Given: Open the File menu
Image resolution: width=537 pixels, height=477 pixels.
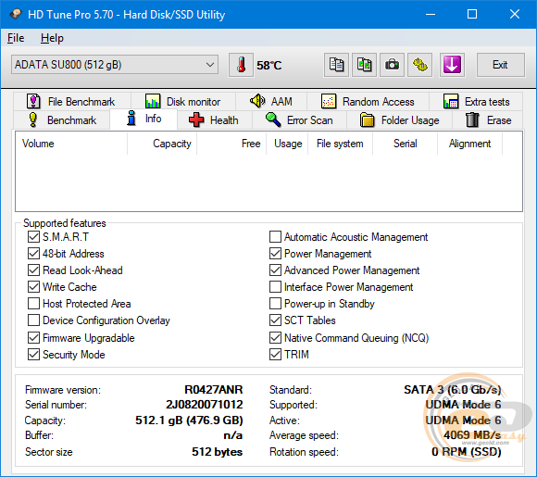Looking at the screenshot, I should 16,38.
